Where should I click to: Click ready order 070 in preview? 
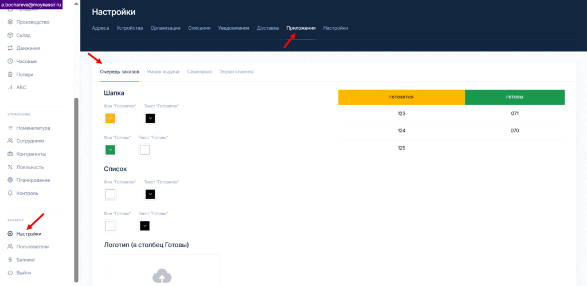515,130
